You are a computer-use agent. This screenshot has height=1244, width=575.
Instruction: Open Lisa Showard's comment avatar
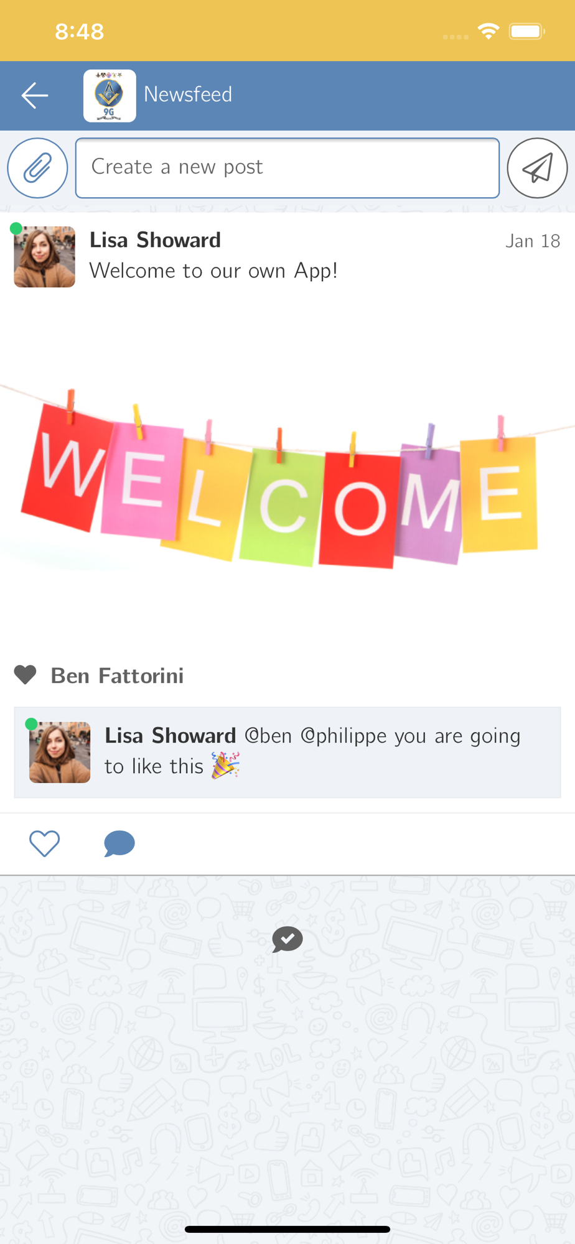coord(60,752)
